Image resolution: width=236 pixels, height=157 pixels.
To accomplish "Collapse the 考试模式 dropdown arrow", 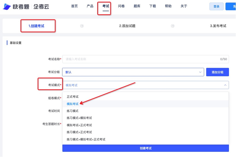I will 225,85.
